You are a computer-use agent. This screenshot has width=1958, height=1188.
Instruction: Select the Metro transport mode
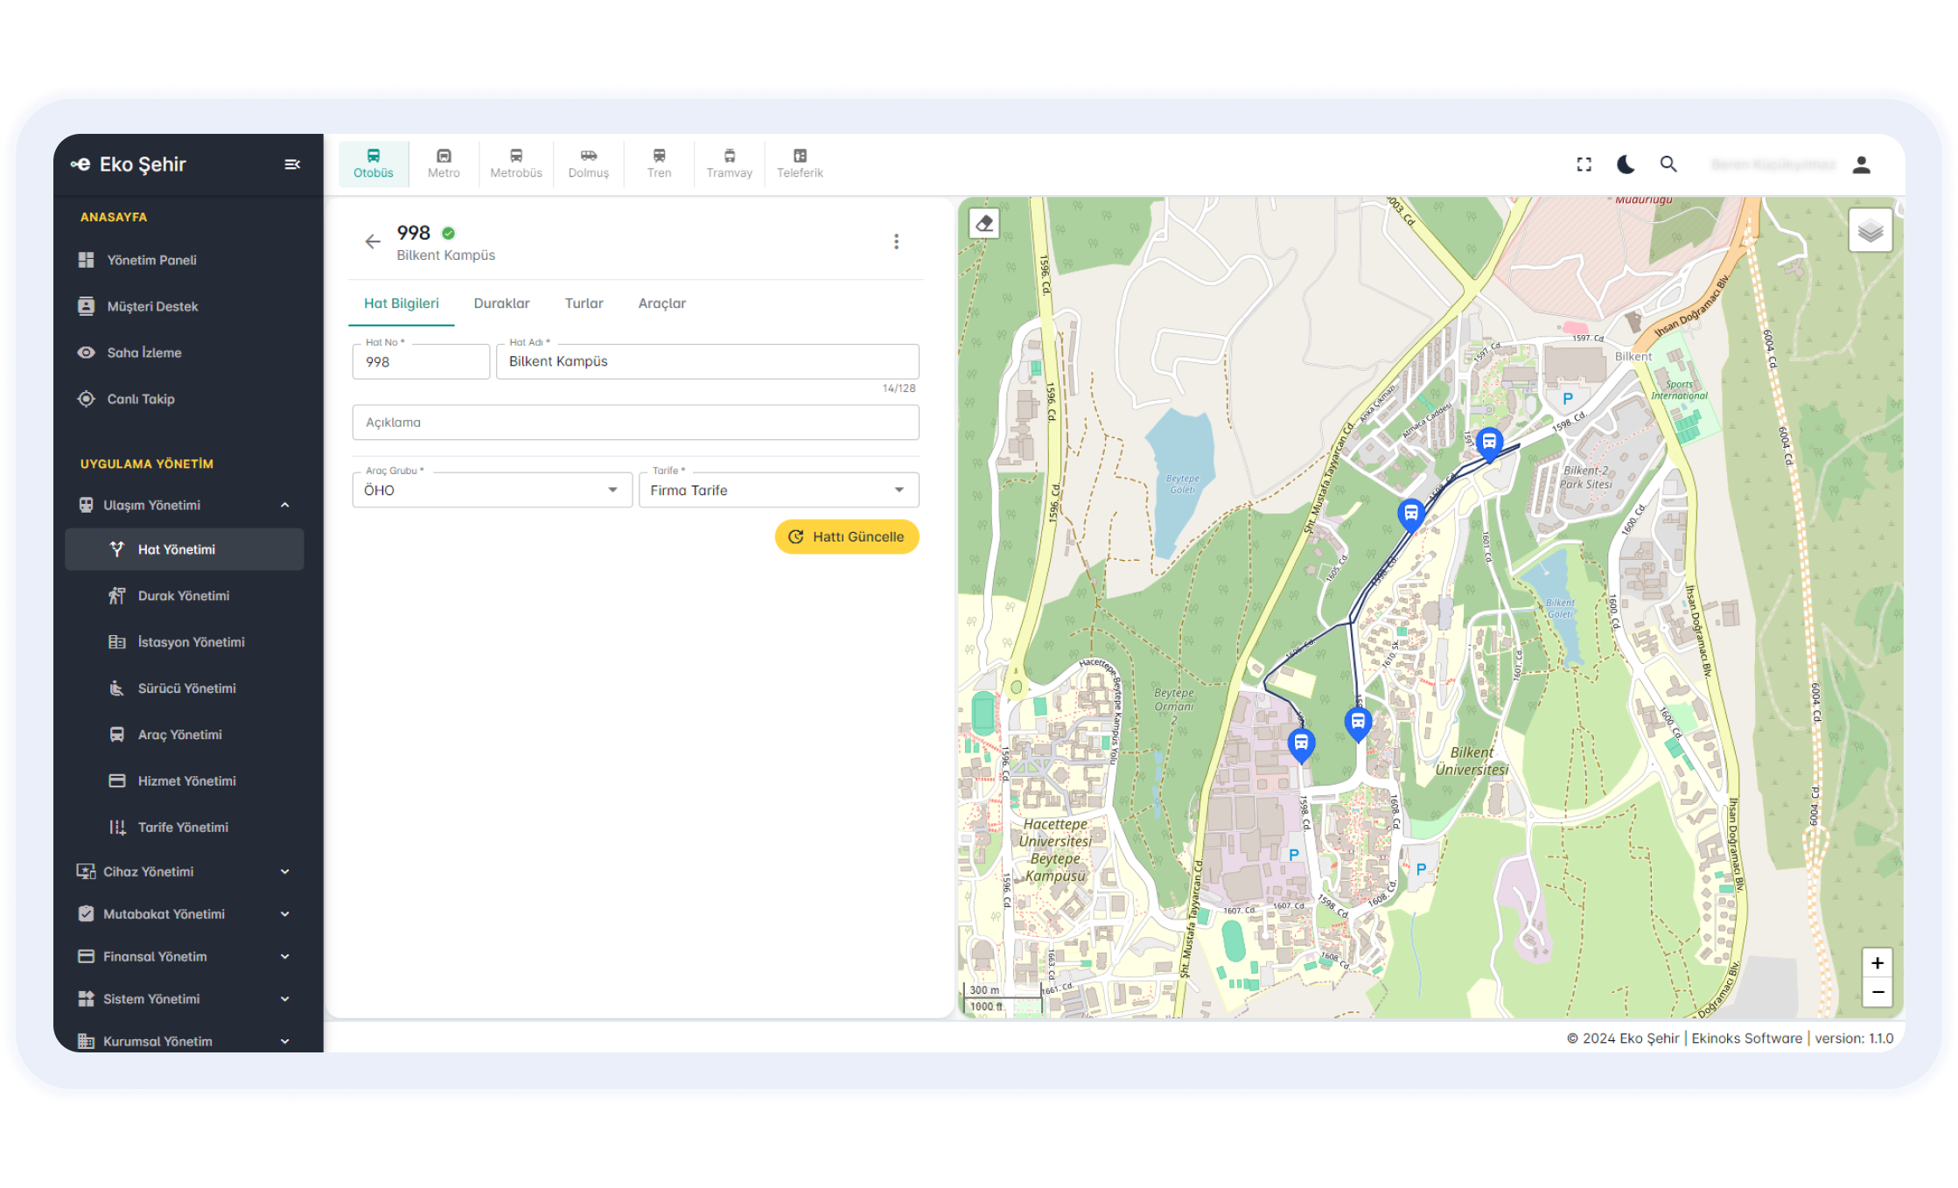444,164
